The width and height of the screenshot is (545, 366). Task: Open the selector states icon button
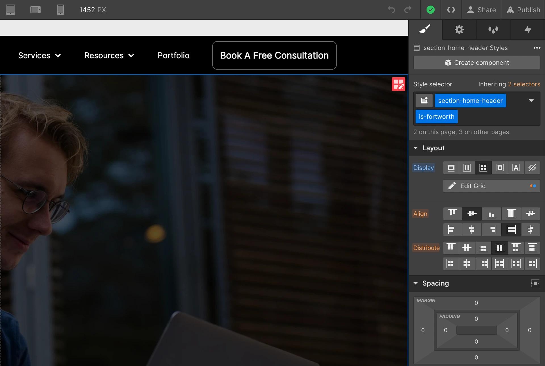[x=424, y=101]
